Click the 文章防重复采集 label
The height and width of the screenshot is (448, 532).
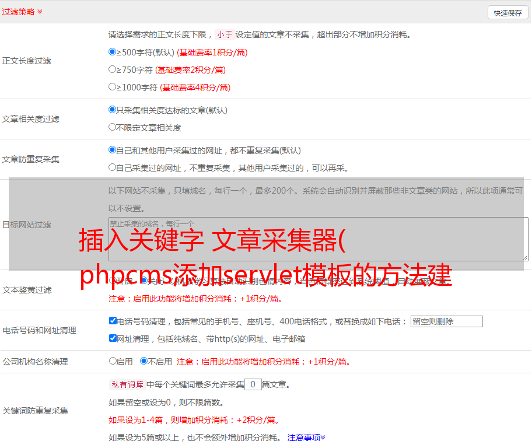point(31,159)
